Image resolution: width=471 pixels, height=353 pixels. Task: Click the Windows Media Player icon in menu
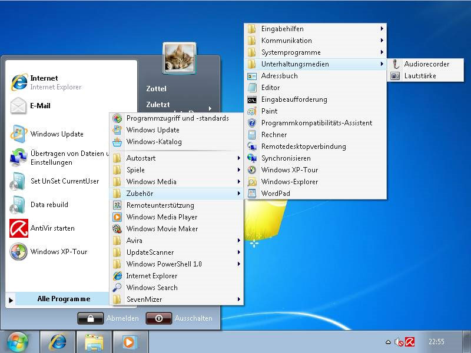point(117,217)
